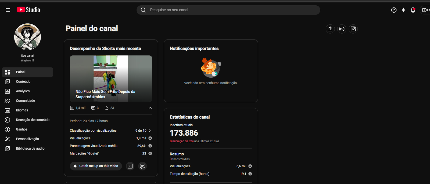Click the YouTube Studio logo
Viewport: 430px width, 184px height.
tap(28, 10)
